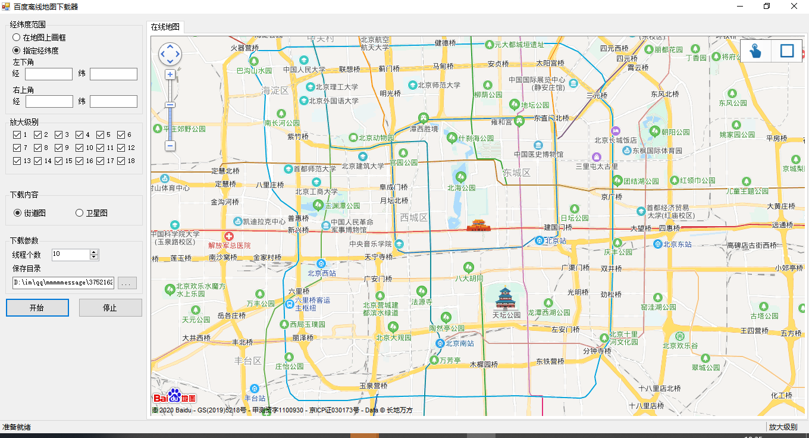Screen dimensions: 809x438
Task: Select the rectangle draw tool on the map
Action: coord(787,51)
